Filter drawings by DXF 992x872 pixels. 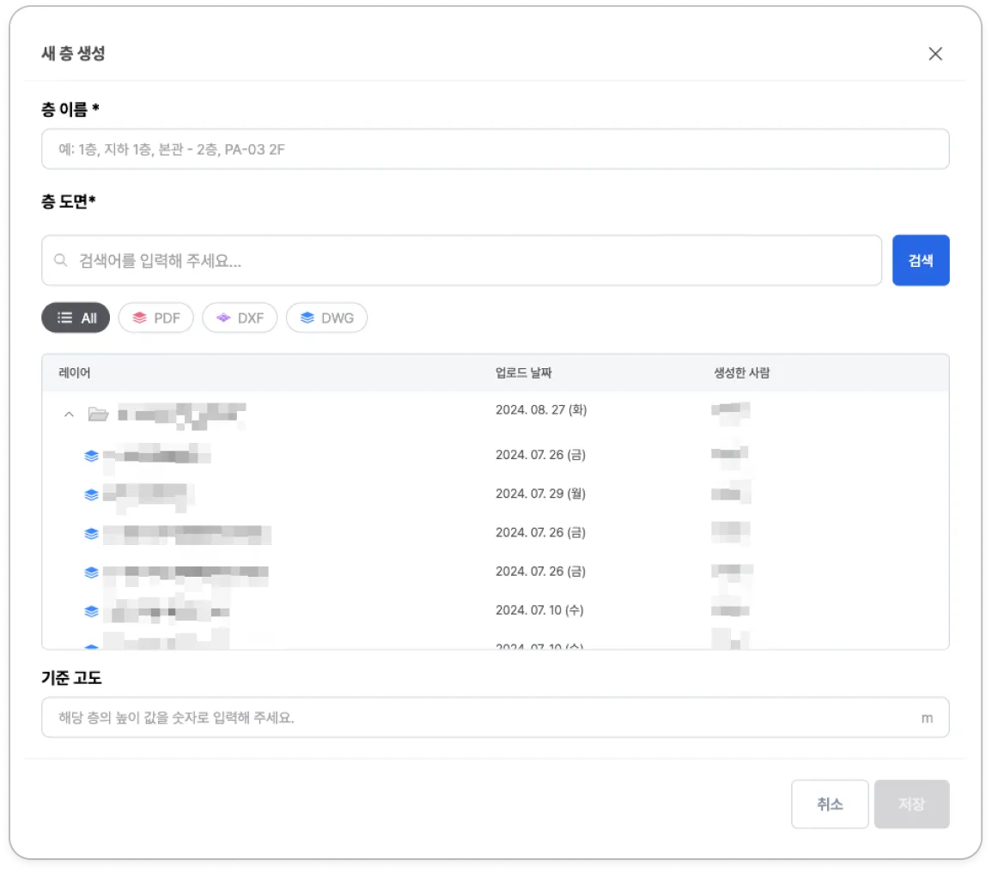[240, 318]
